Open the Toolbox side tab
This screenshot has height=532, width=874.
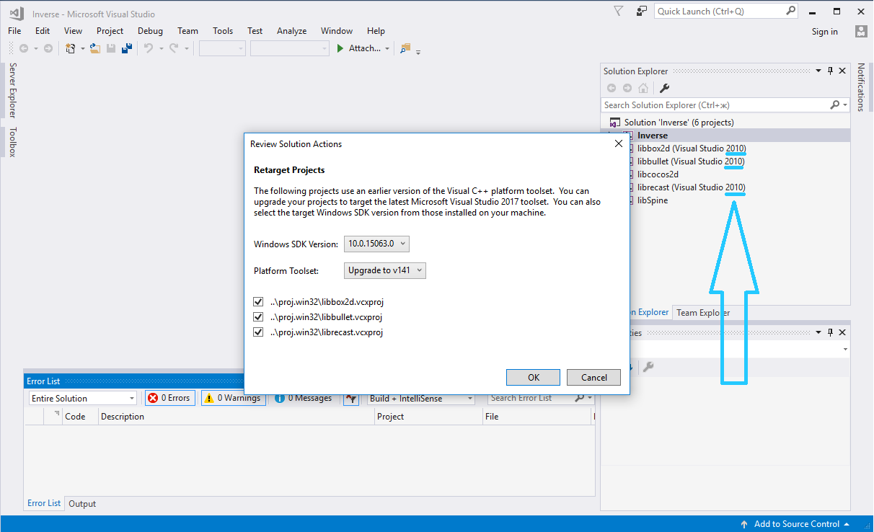[13, 142]
